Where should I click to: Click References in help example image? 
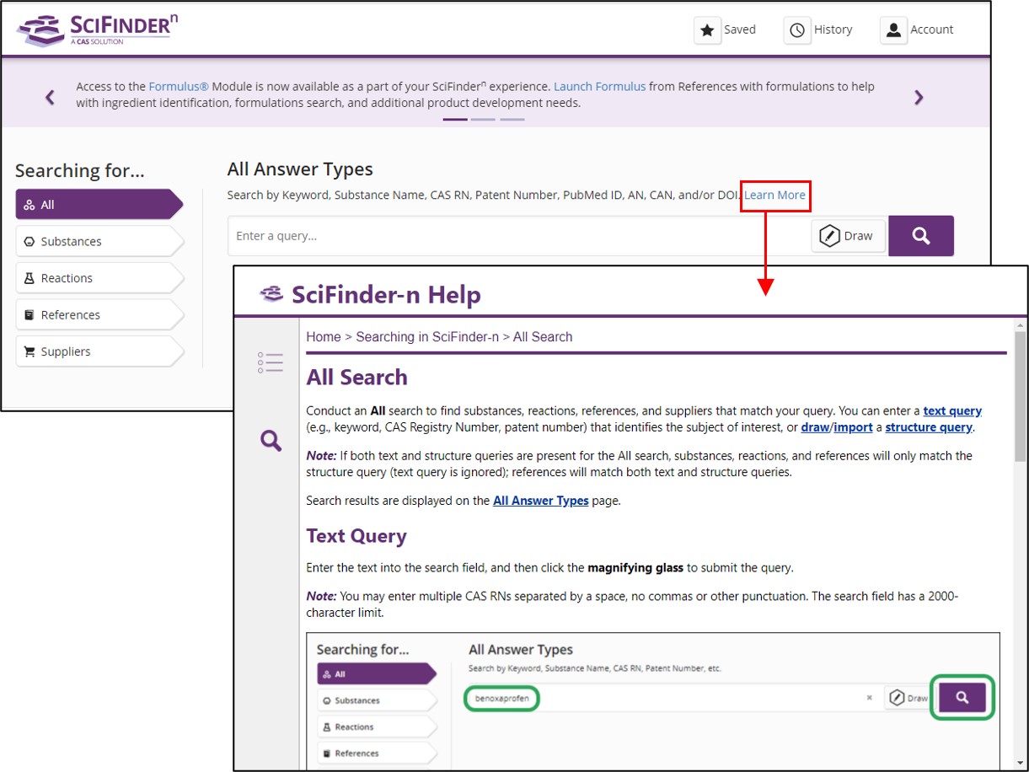(377, 753)
